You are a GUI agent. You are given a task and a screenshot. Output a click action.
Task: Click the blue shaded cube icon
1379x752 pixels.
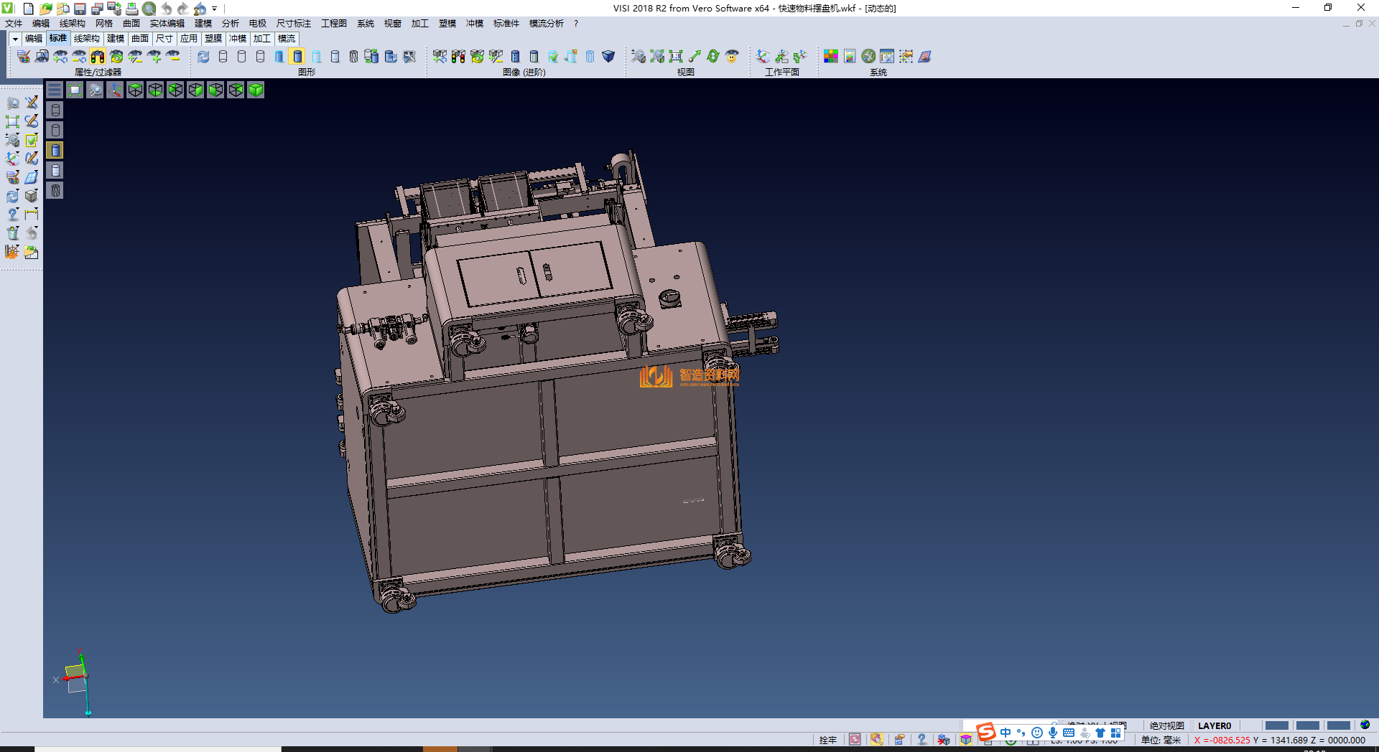pos(608,57)
